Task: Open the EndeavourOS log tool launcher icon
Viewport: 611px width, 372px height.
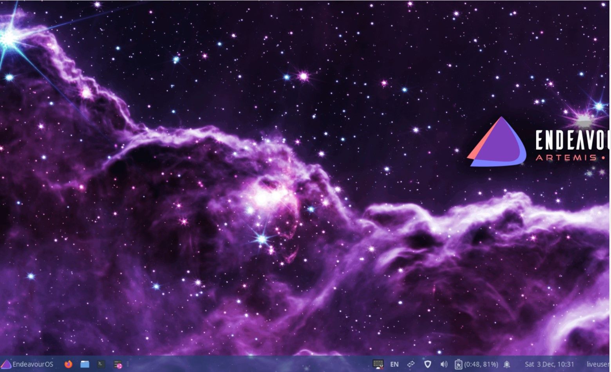Action: click(x=117, y=364)
